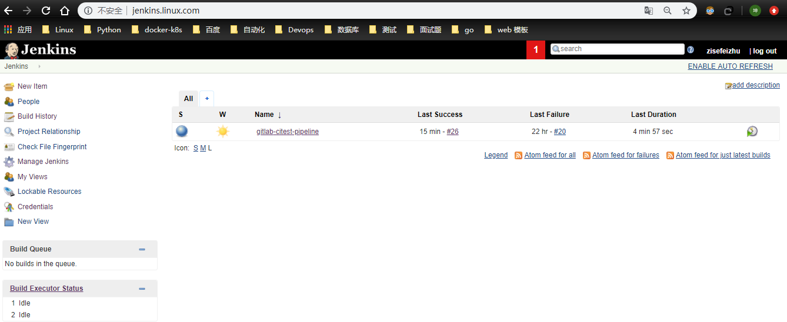The image size is (787, 322).
Task: Click the blue status ball for gitlab-citest-pipeline
Action: pyautogui.click(x=182, y=131)
